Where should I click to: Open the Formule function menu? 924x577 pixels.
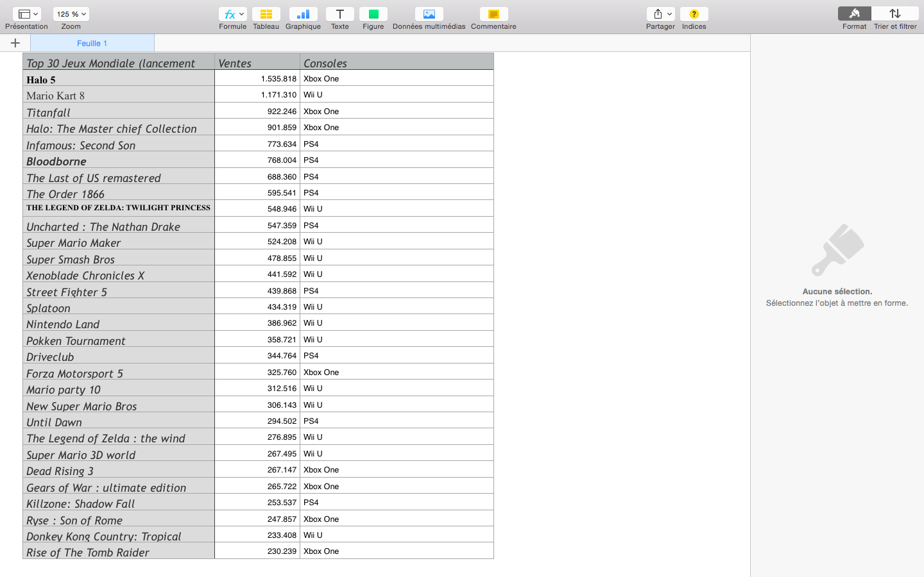pyautogui.click(x=232, y=14)
